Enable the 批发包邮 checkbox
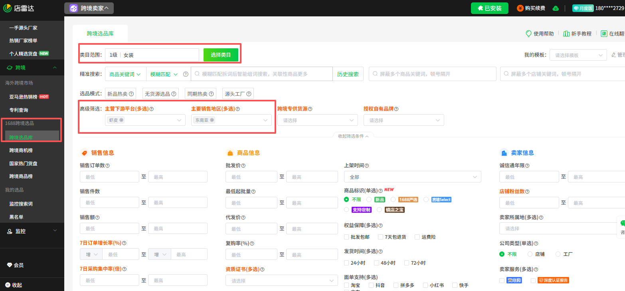This screenshot has height=291, width=625. pos(347,237)
